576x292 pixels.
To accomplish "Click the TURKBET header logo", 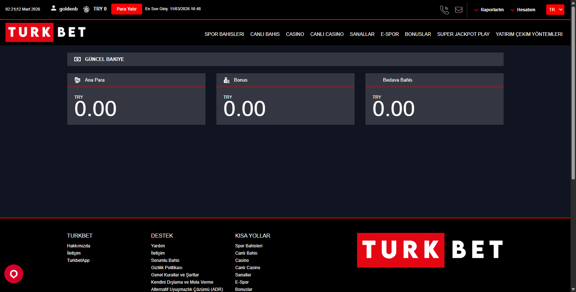I will tap(46, 32).
